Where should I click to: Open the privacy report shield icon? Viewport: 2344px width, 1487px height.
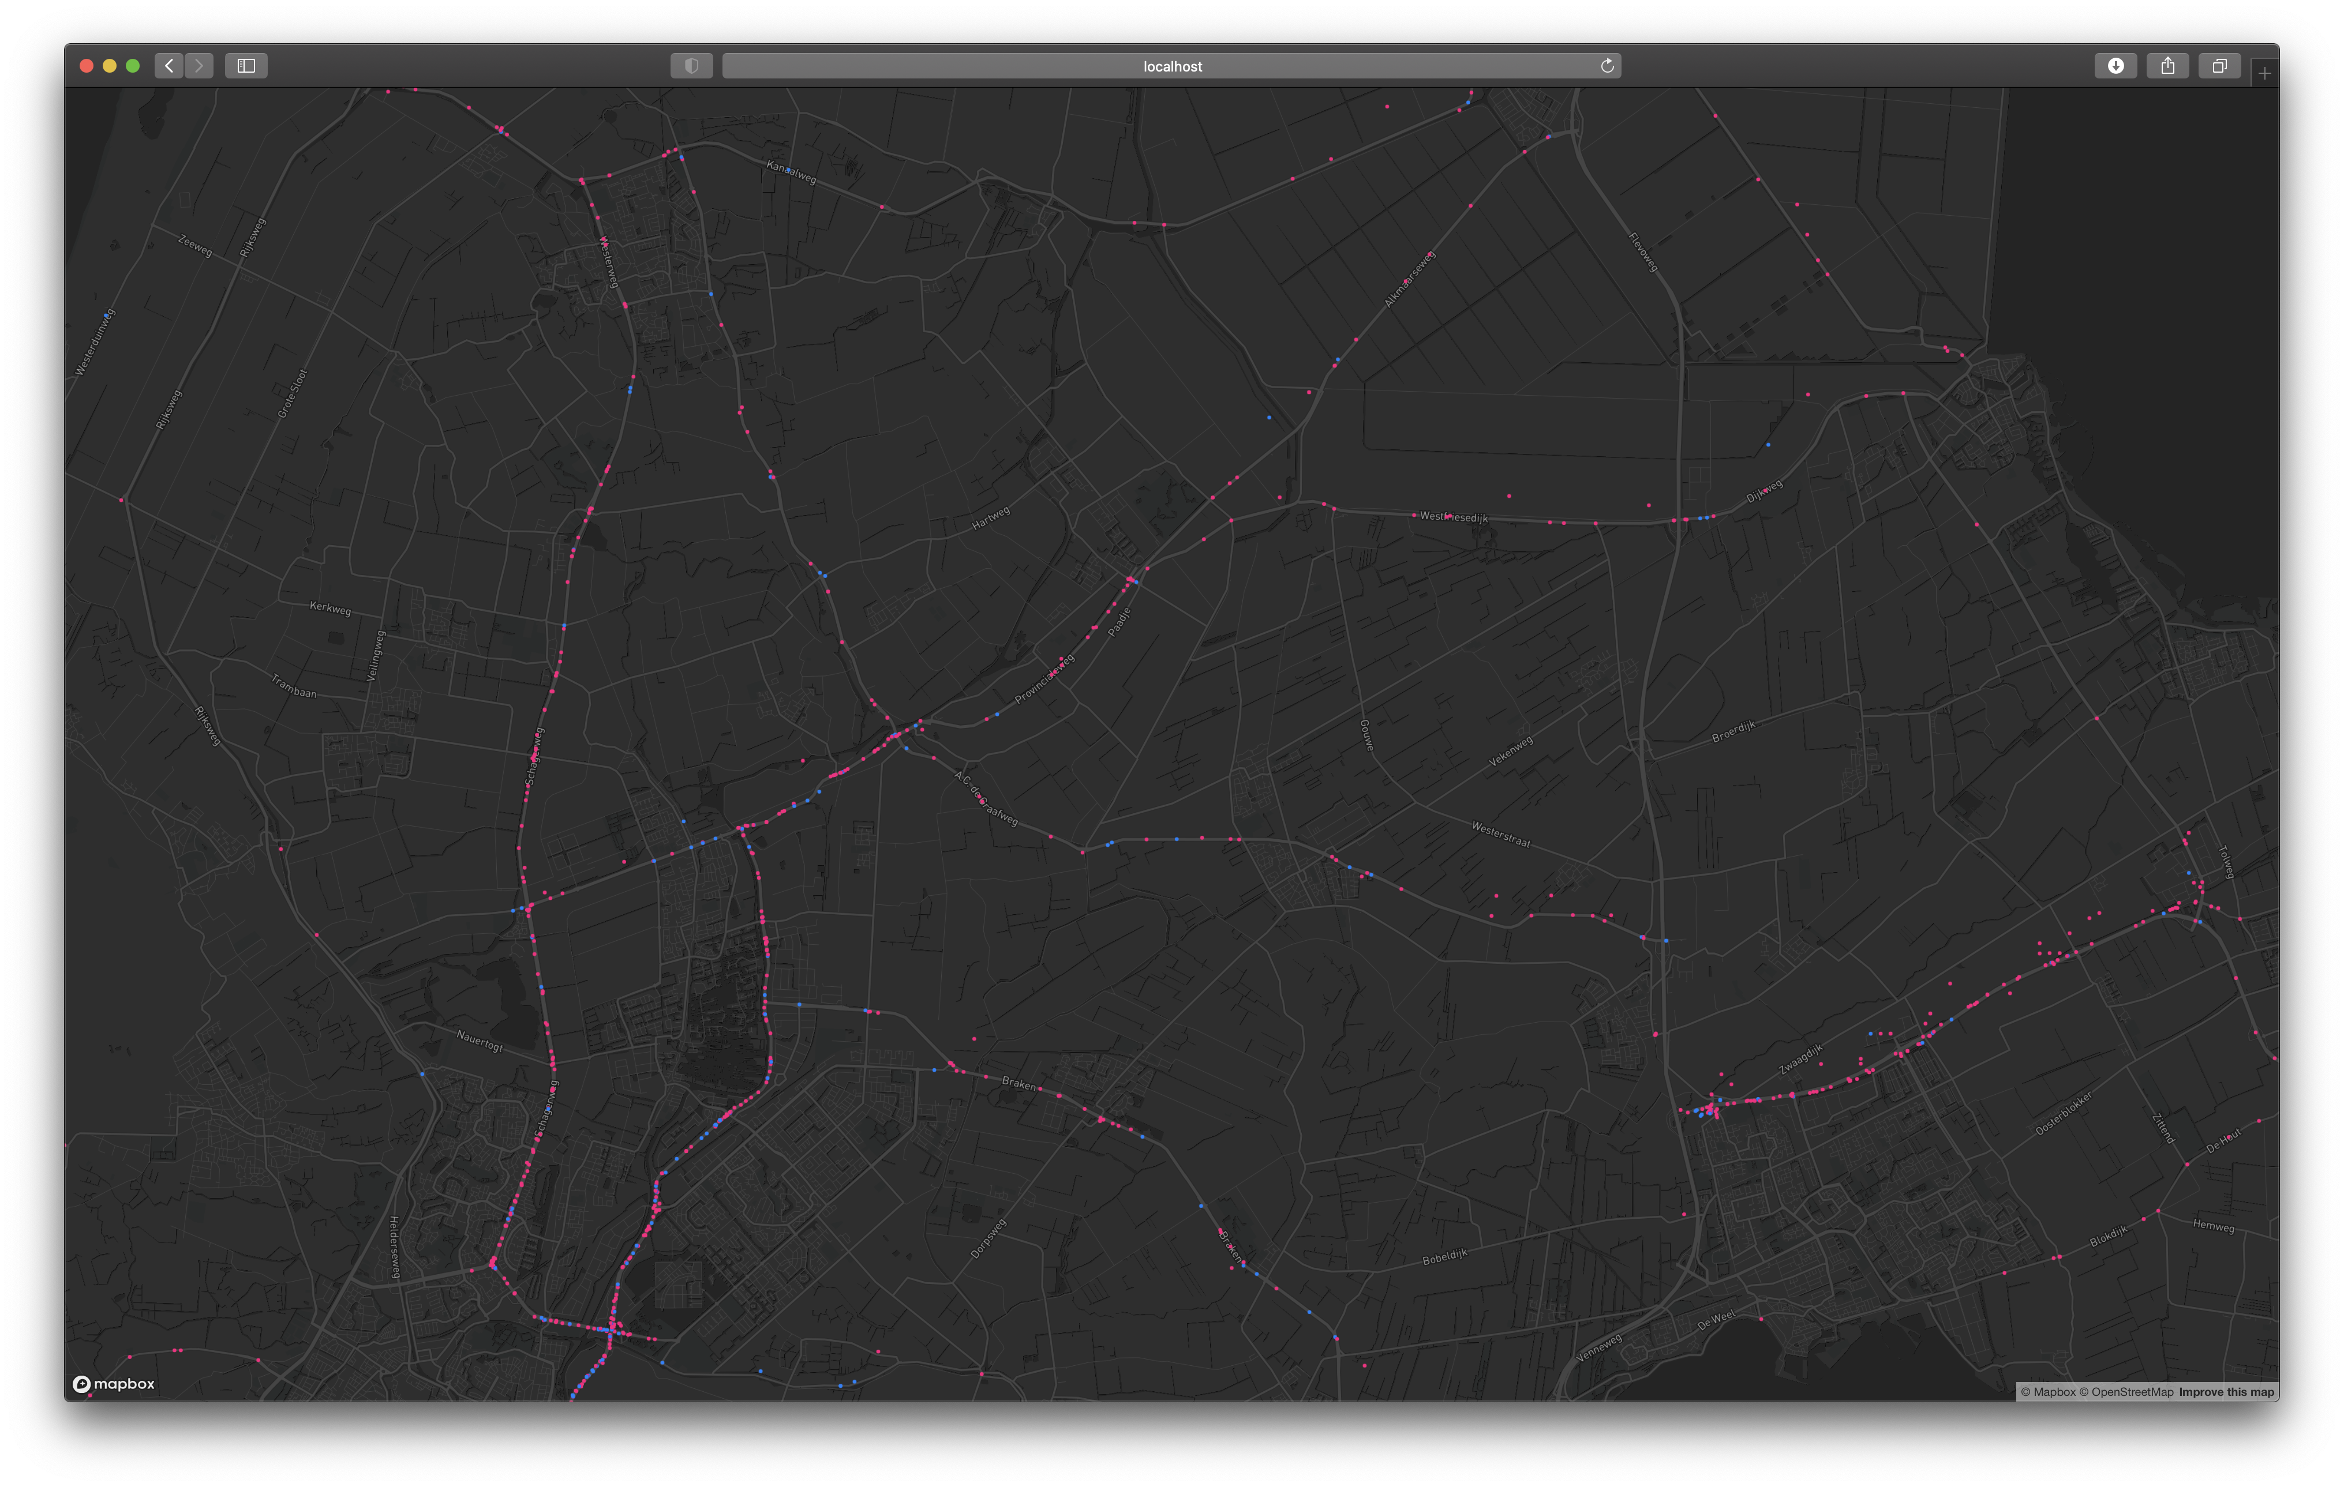click(691, 65)
